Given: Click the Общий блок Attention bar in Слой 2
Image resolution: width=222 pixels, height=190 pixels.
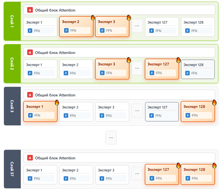Looking at the screenshot, I should coord(119,53).
